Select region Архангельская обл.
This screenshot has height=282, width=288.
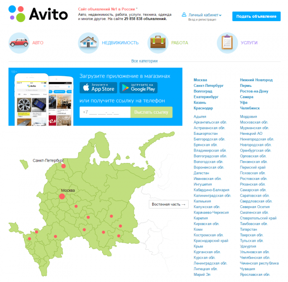210,122
